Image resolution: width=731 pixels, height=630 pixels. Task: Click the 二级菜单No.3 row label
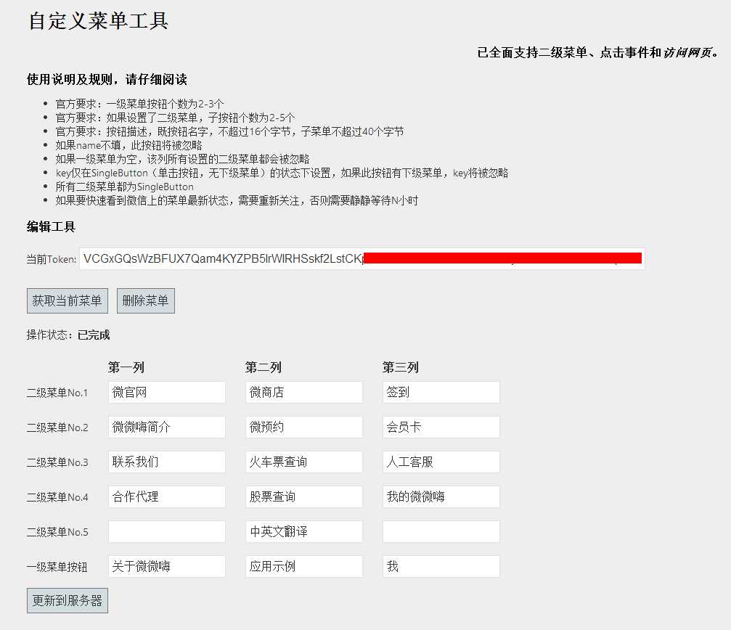[57, 462]
